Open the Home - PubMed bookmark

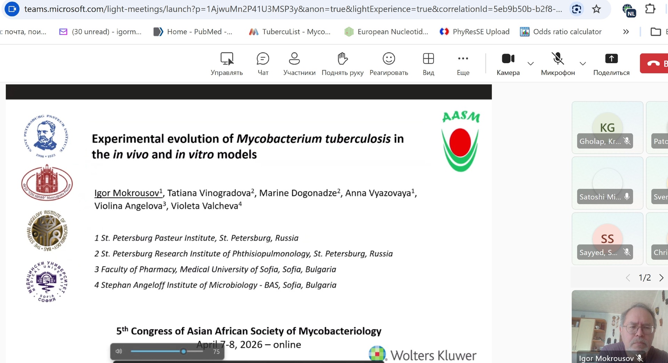click(x=193, y=32)
